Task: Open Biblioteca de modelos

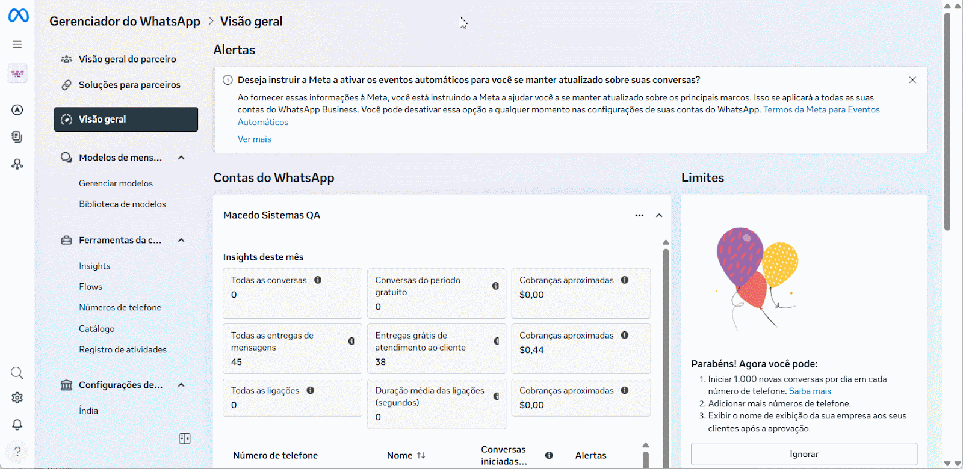Action: [x=122, y=204]
